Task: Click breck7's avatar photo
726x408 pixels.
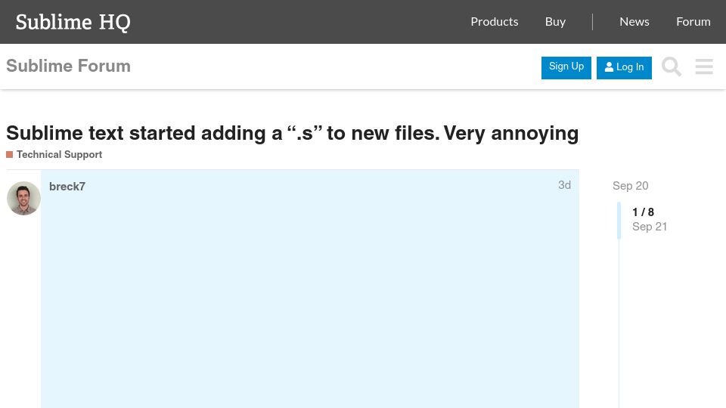Action: [23, 199]
